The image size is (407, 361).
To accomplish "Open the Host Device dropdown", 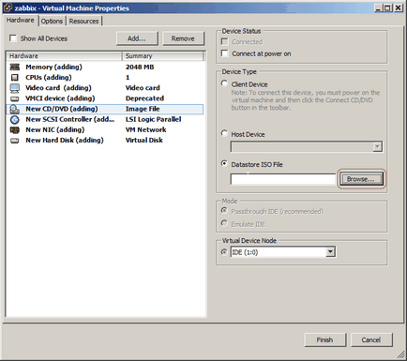I will tap(378, 146).
